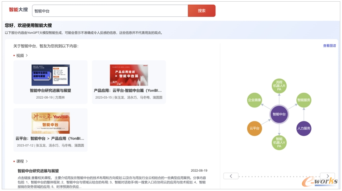Select the central 智能中台 graph node
The width and height of the screenshot is (342, 191).
point(279,114)
